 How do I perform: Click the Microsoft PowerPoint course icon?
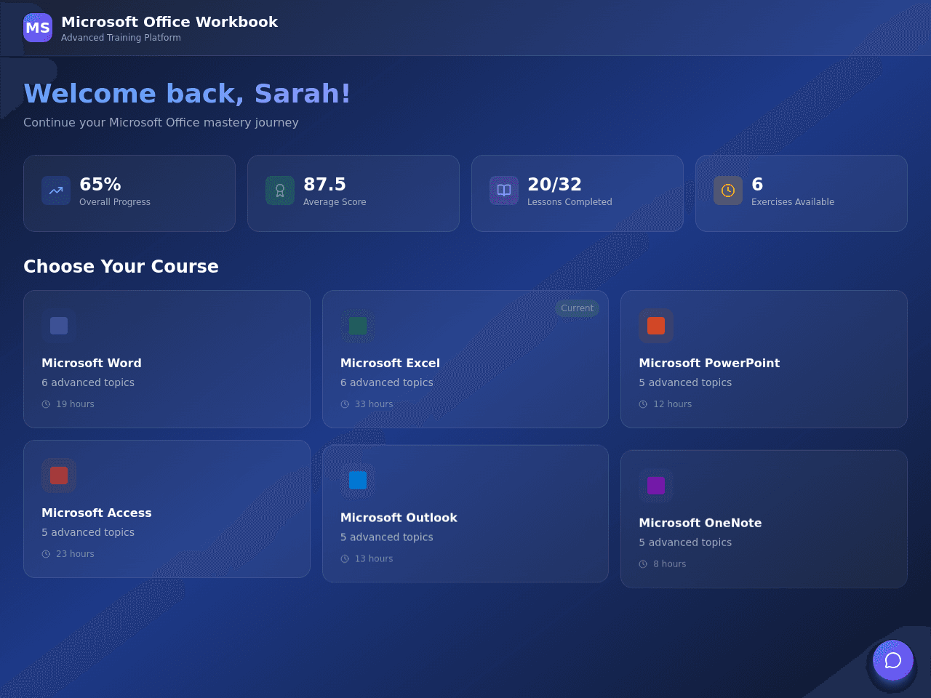pos(656,326)
